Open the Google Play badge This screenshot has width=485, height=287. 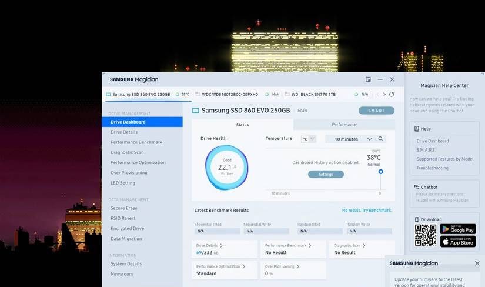pyautogui.click(x=458, y=229)
